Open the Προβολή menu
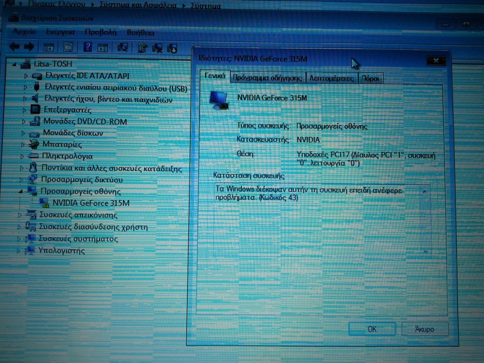Viewport: 484px width, 363px height. click(x=100, y=32)
